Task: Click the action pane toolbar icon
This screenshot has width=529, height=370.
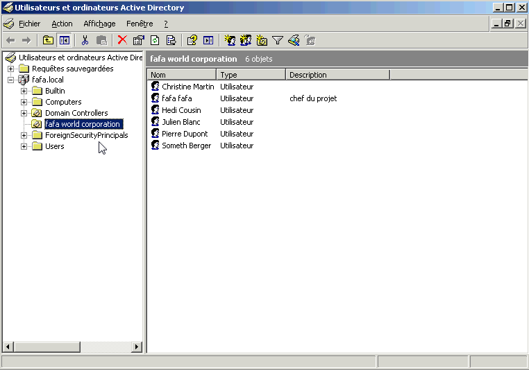Action: click(x=208, y=41)
